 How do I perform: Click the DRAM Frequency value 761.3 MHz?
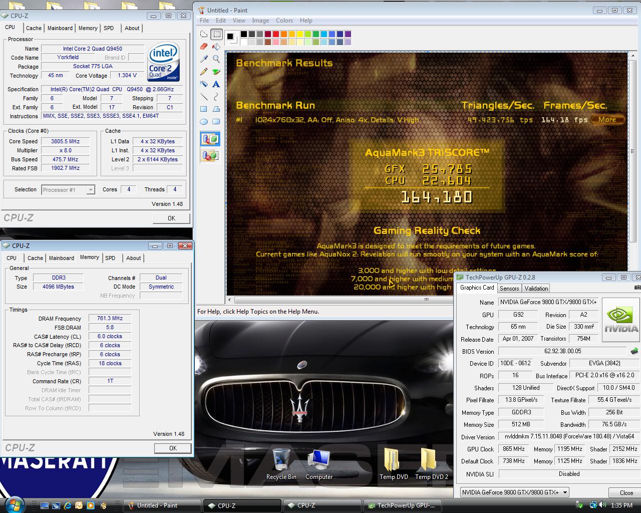110,318
